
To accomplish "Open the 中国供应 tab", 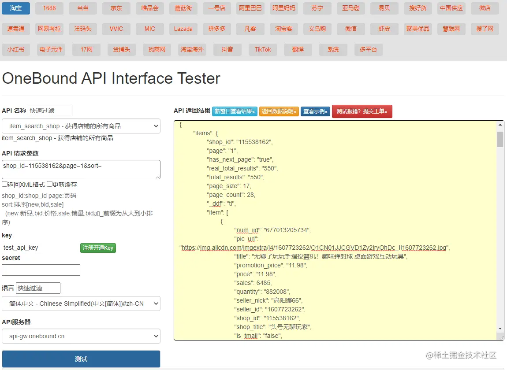I will pos(451,8).
